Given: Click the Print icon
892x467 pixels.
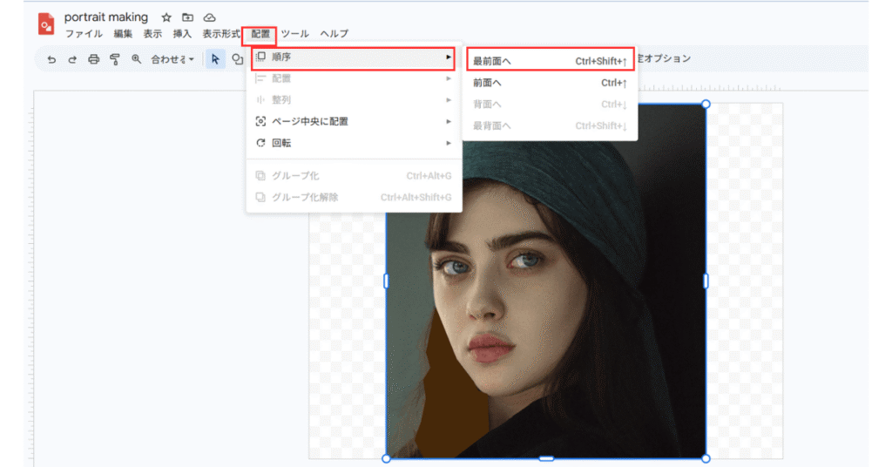Looking at the screenshot, I should point(93,59).
